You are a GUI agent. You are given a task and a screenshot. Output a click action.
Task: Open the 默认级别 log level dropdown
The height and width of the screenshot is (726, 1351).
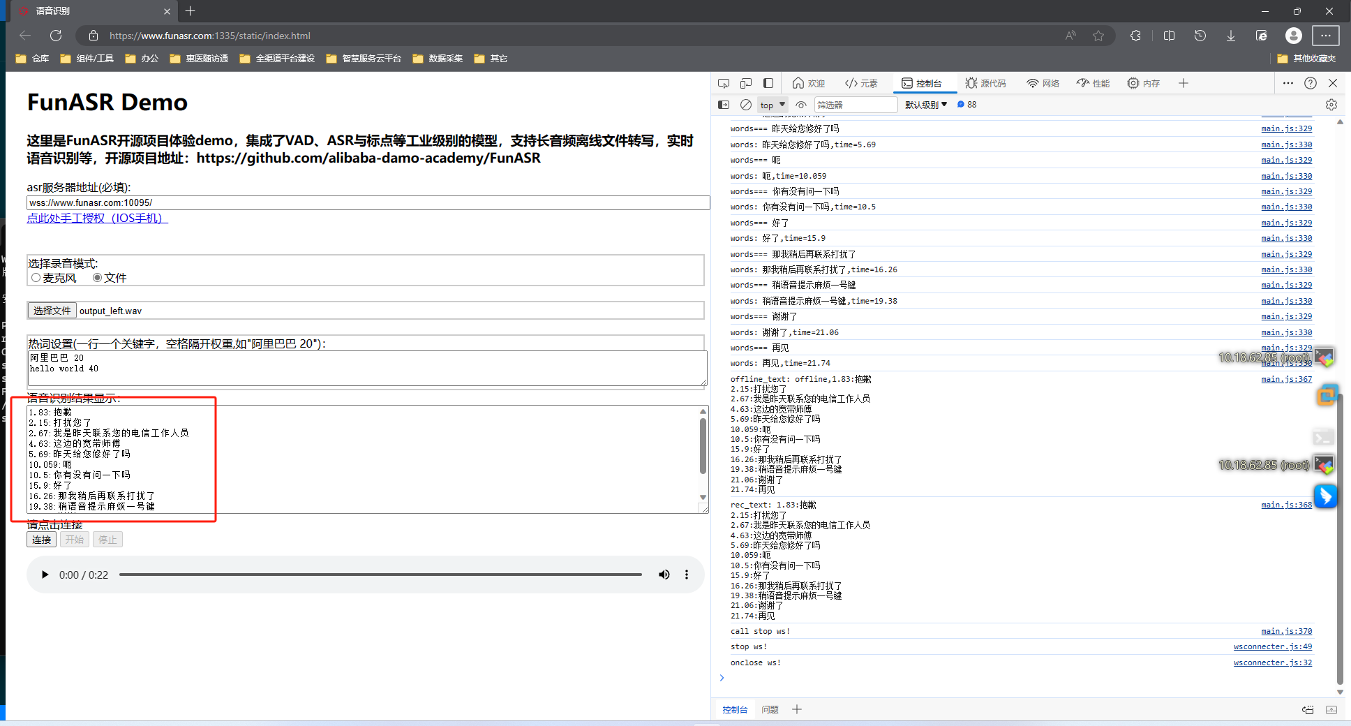[926, 105]
